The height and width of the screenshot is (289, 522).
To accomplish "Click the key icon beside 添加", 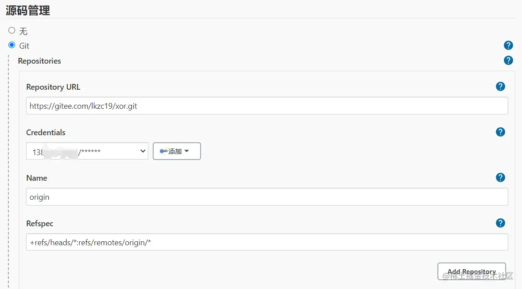I will 164,151.
